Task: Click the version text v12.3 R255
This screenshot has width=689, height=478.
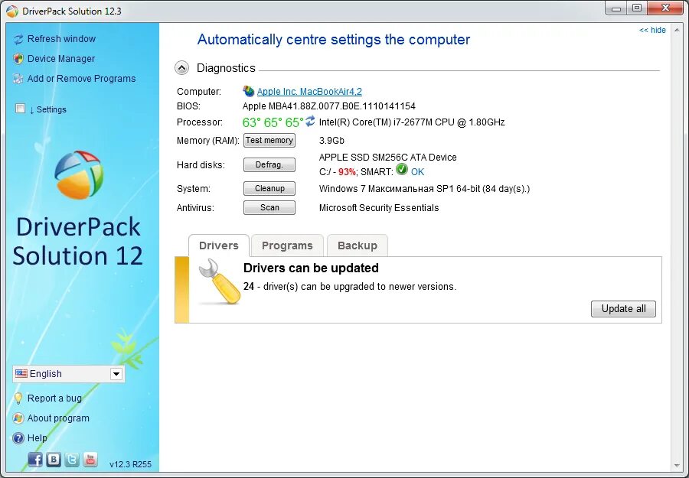Action: 130,464
